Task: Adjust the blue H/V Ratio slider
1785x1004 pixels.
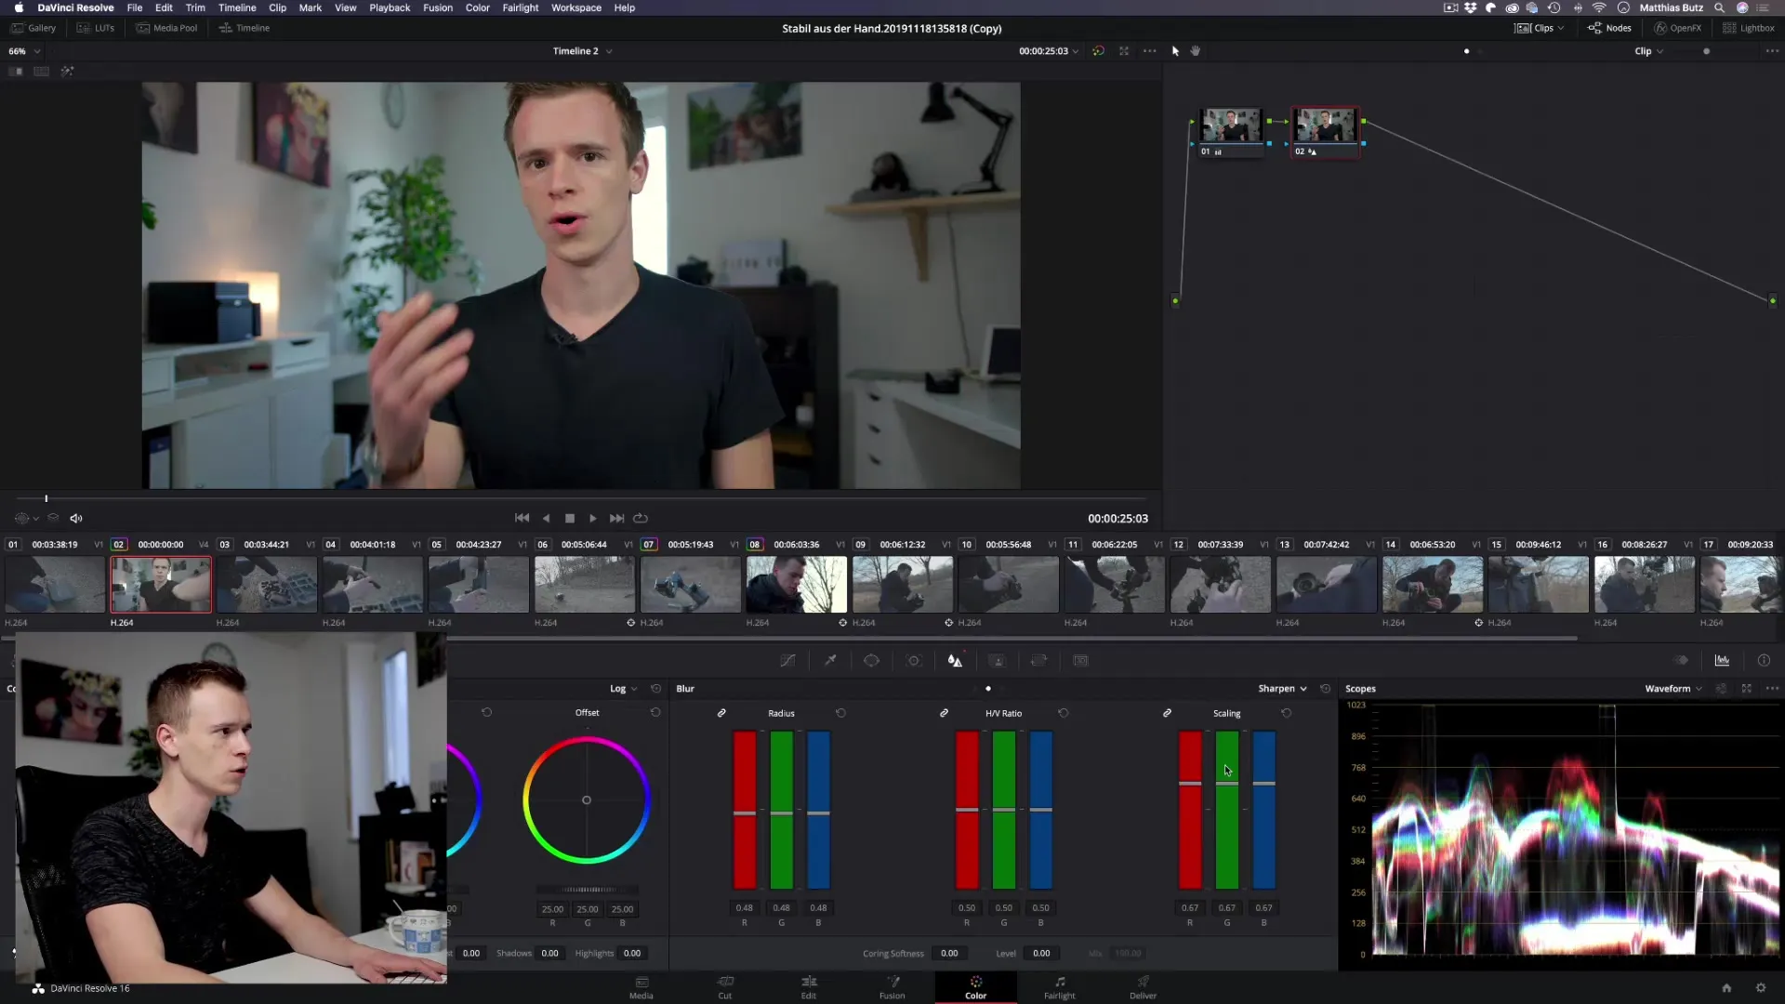Action: coord(1041,810)
